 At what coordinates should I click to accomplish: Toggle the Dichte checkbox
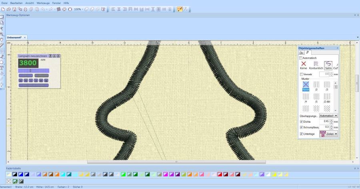tap(302, 121)
